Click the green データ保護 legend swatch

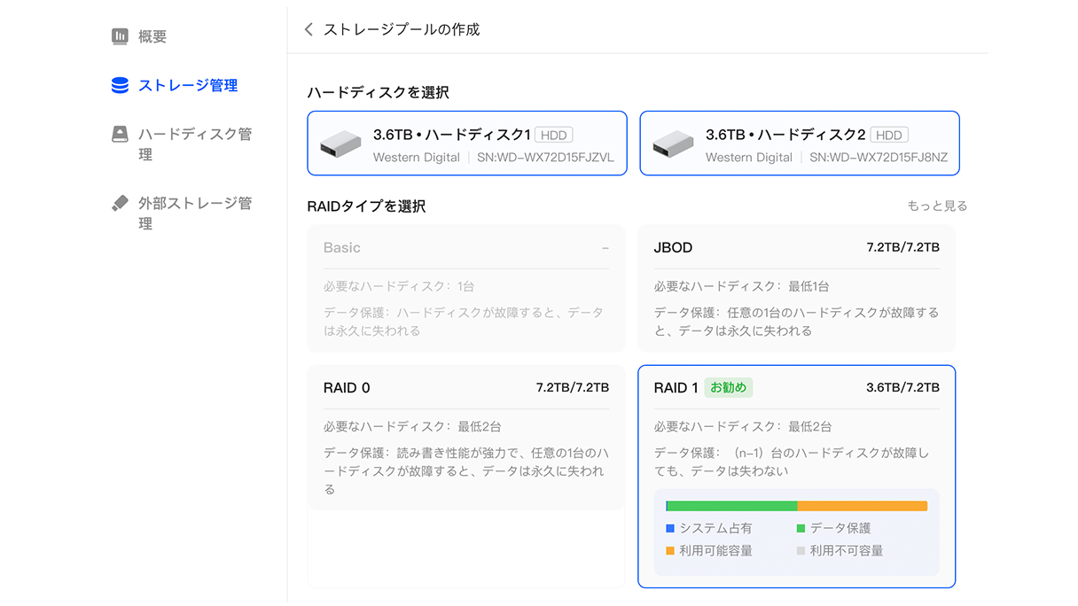click(801, 528)
